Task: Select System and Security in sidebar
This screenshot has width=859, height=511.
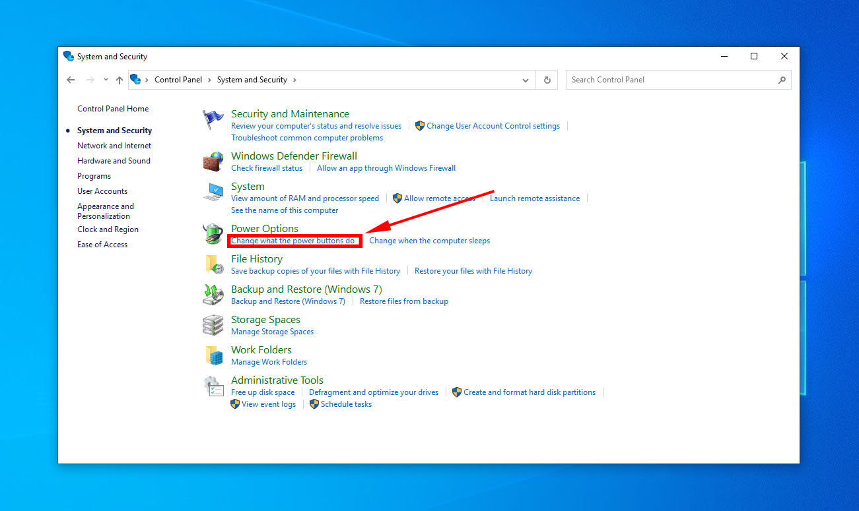Action: click(x=114, y=131)
